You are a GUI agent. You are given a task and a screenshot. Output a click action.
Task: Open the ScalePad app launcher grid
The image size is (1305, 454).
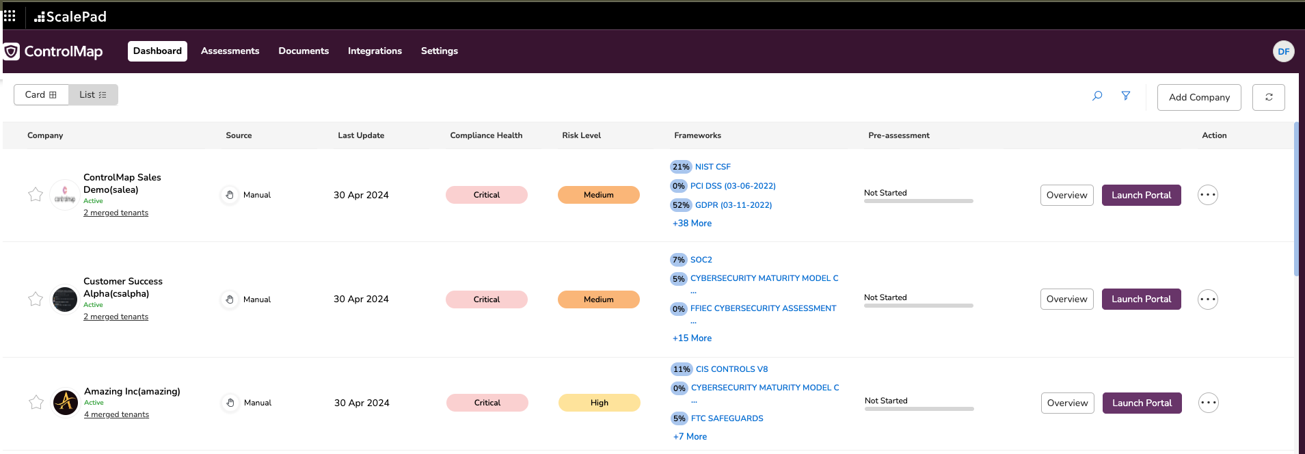pos(10,16)
